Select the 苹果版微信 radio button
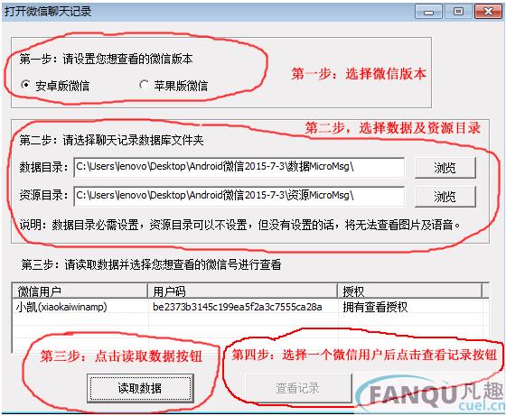The width and height of the screenshot is (506, 416). click(x=144, y=85)
